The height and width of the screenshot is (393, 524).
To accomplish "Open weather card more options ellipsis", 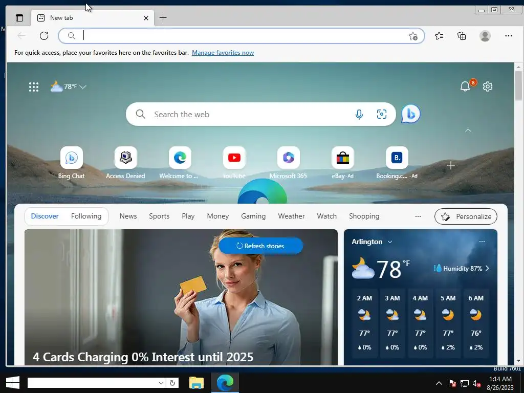I will pyautogui.click(x=482, y=242).
